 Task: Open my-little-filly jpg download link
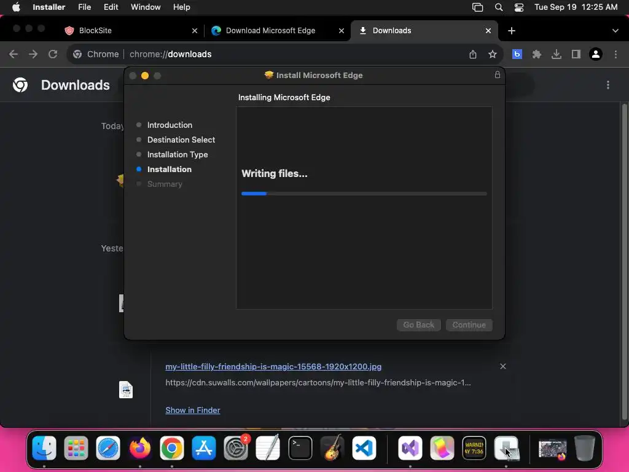[273, 366]
